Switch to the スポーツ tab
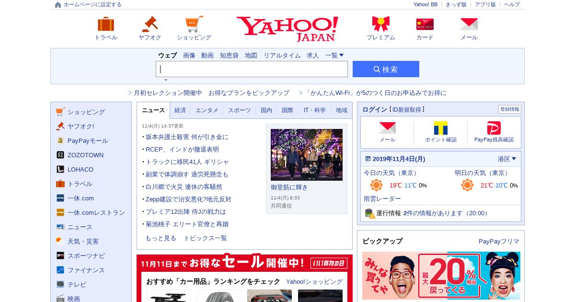This screenshot has height=302, width=575. pos(240,110)
